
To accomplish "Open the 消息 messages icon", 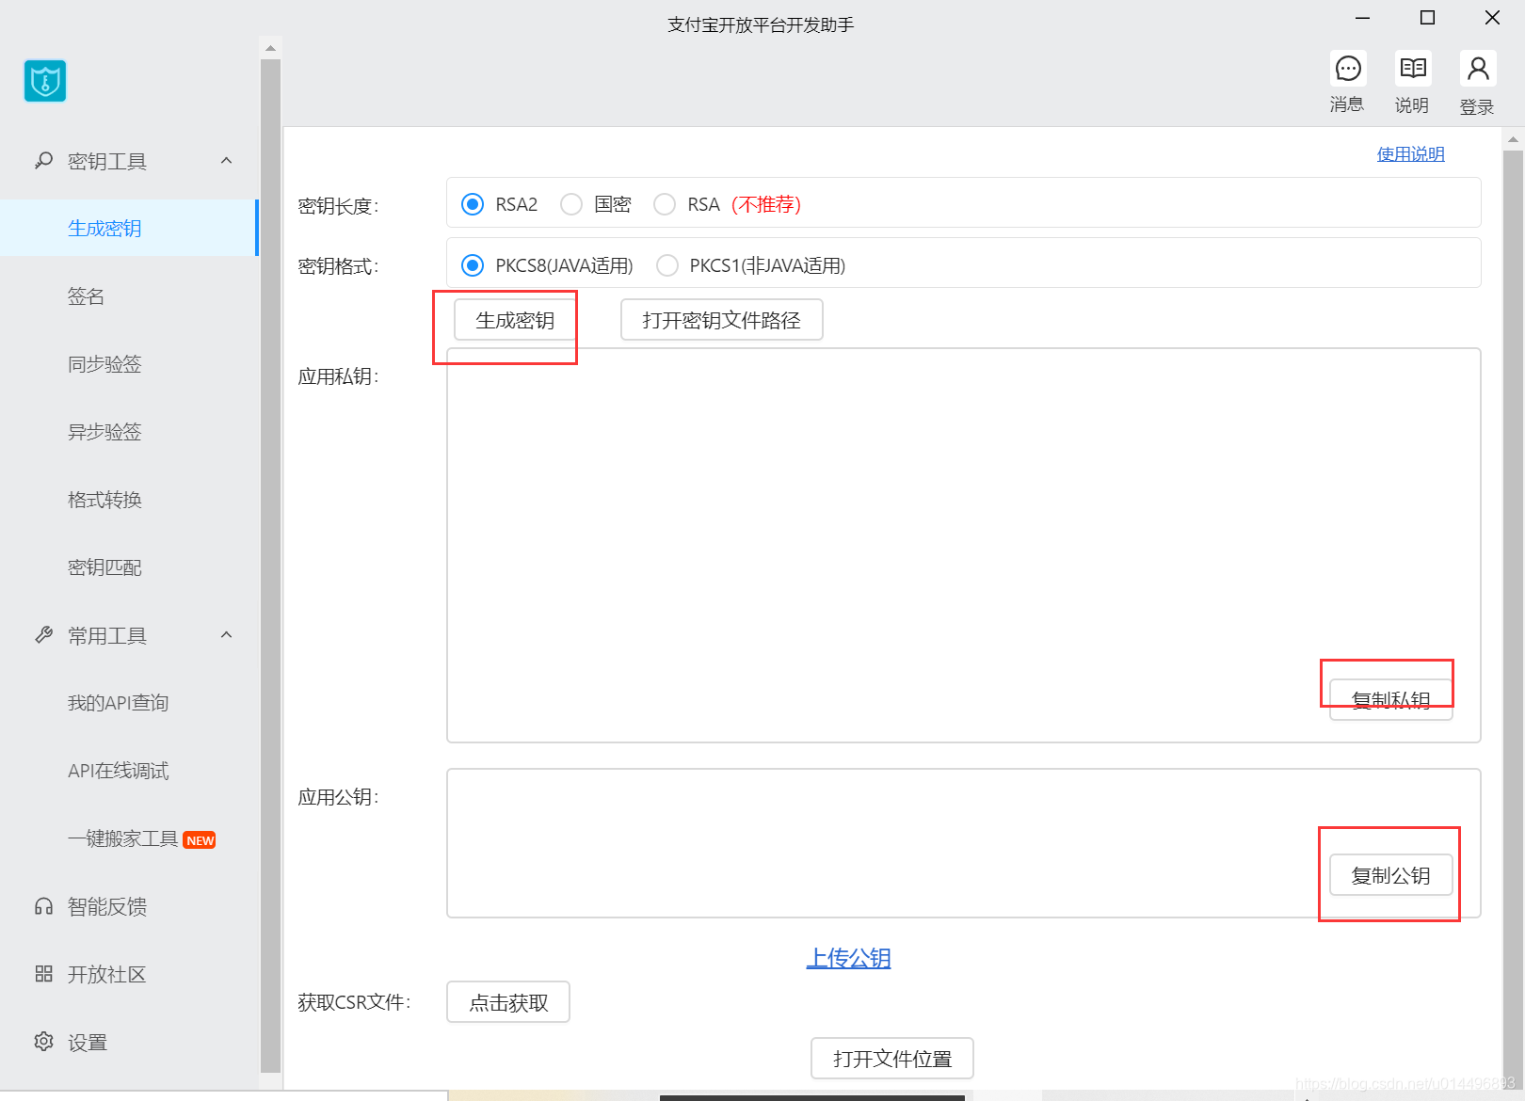I will click(x=1348, y=69).
